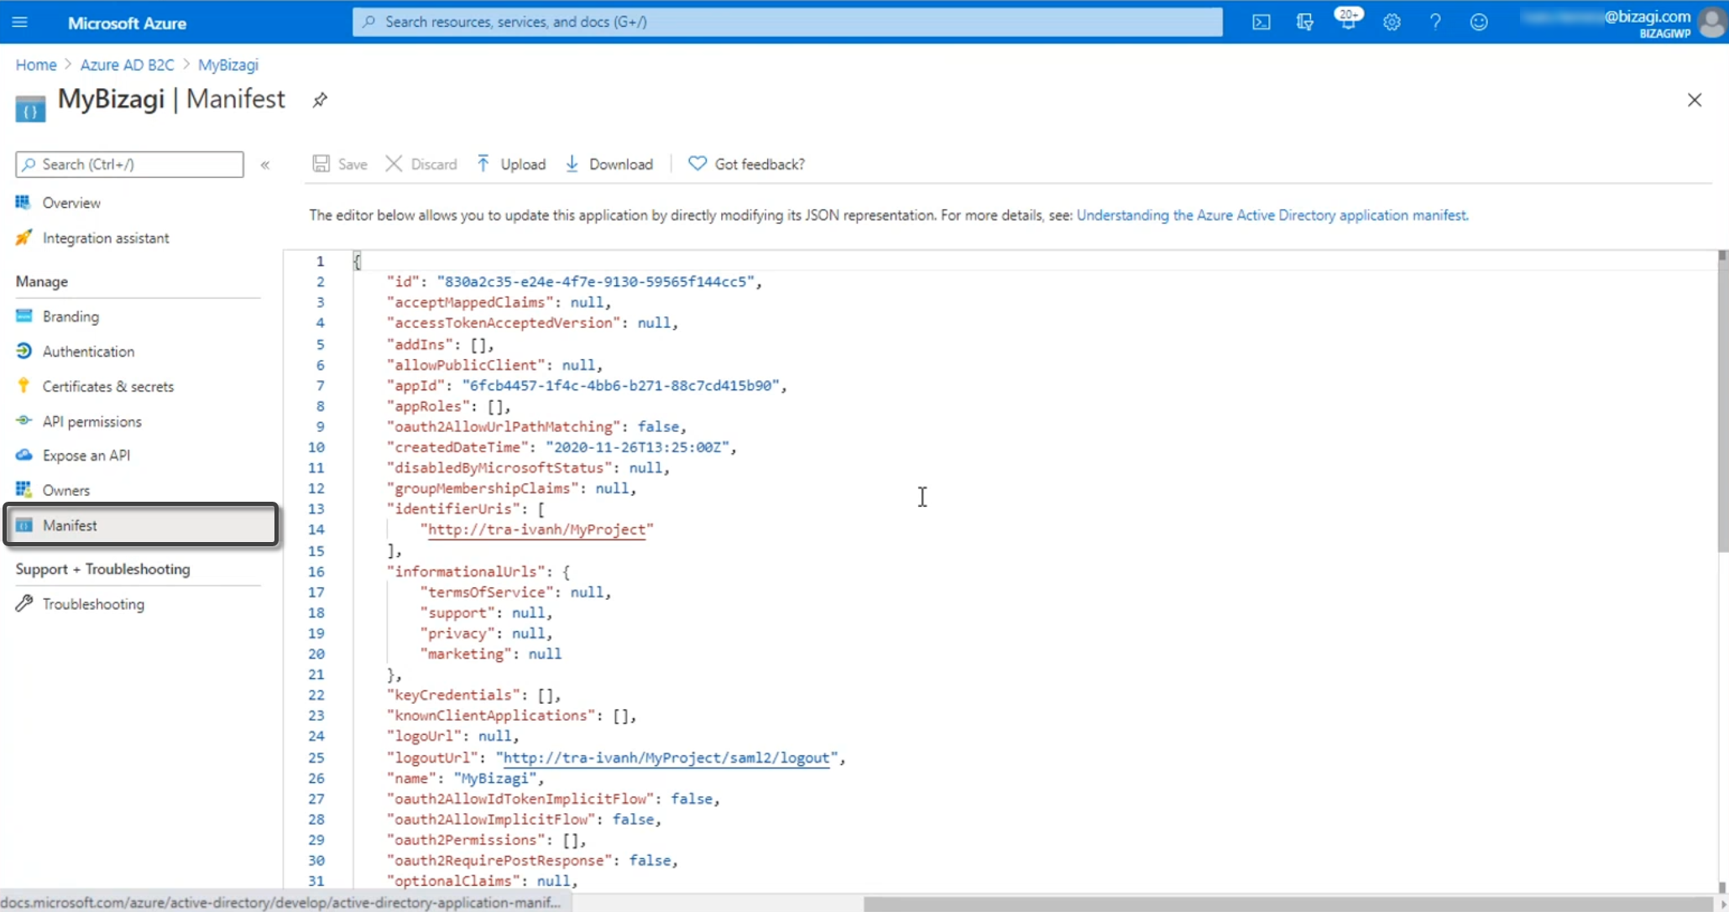
Task: Navigate to Home breadcrumb
Action: 36,65
